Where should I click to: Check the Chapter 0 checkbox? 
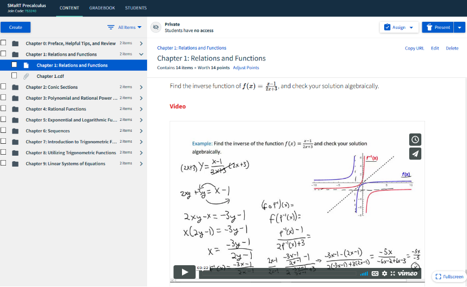[x=3, y=43]
